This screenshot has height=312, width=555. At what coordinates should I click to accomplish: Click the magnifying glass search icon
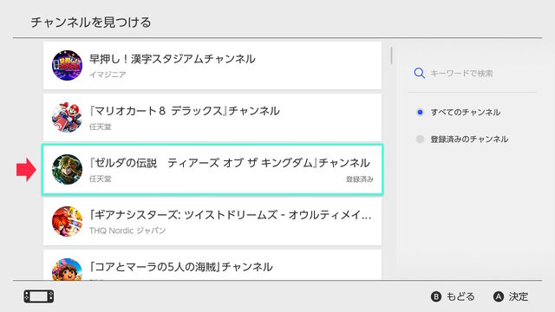pos(419,73)
